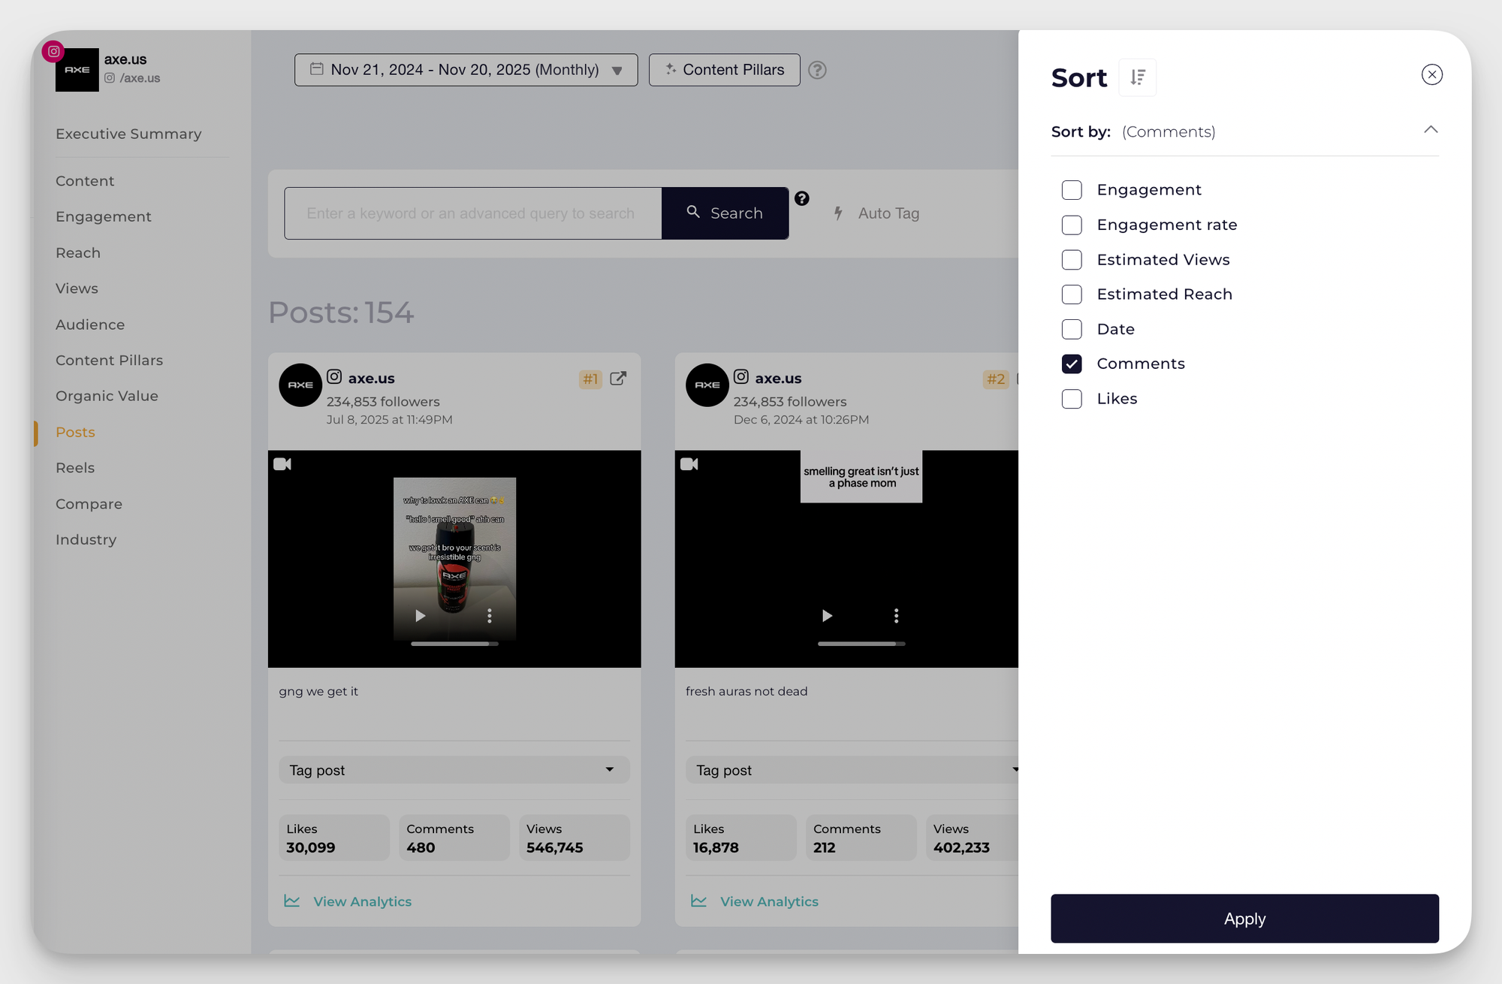Click the Auto Tag lightning icon
Image resolution: width=1502 pixels, height=984 pixels.
coord(838,213)
